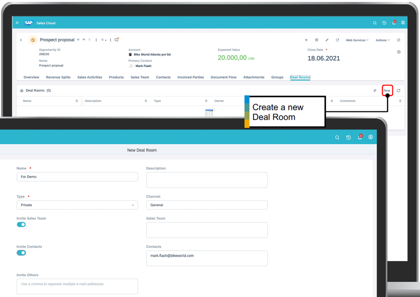
Task: Click the SAP logo in Sales Cloud header
Action: tap(28, 23)
